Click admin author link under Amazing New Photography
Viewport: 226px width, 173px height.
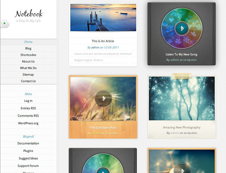175,133
